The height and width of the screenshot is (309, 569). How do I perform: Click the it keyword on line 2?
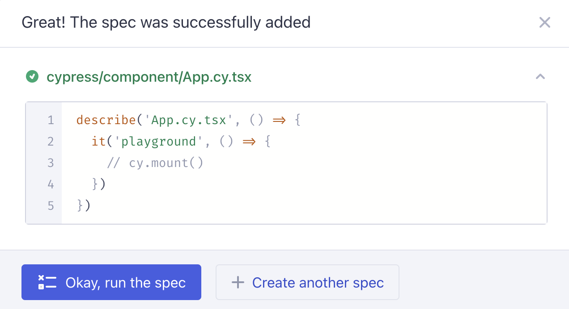click(x=99, y=142)
